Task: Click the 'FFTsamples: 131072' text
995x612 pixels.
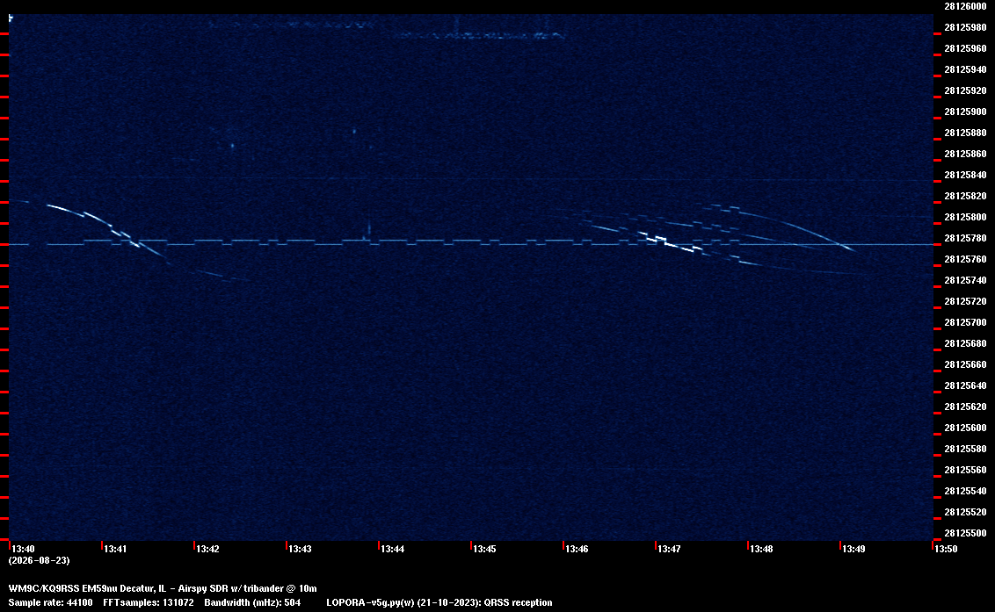Action: pos(149,602)
